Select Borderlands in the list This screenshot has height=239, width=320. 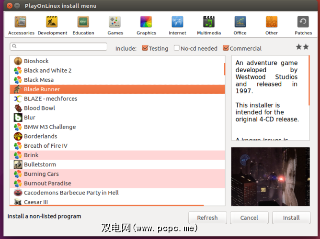coord(117,136)
